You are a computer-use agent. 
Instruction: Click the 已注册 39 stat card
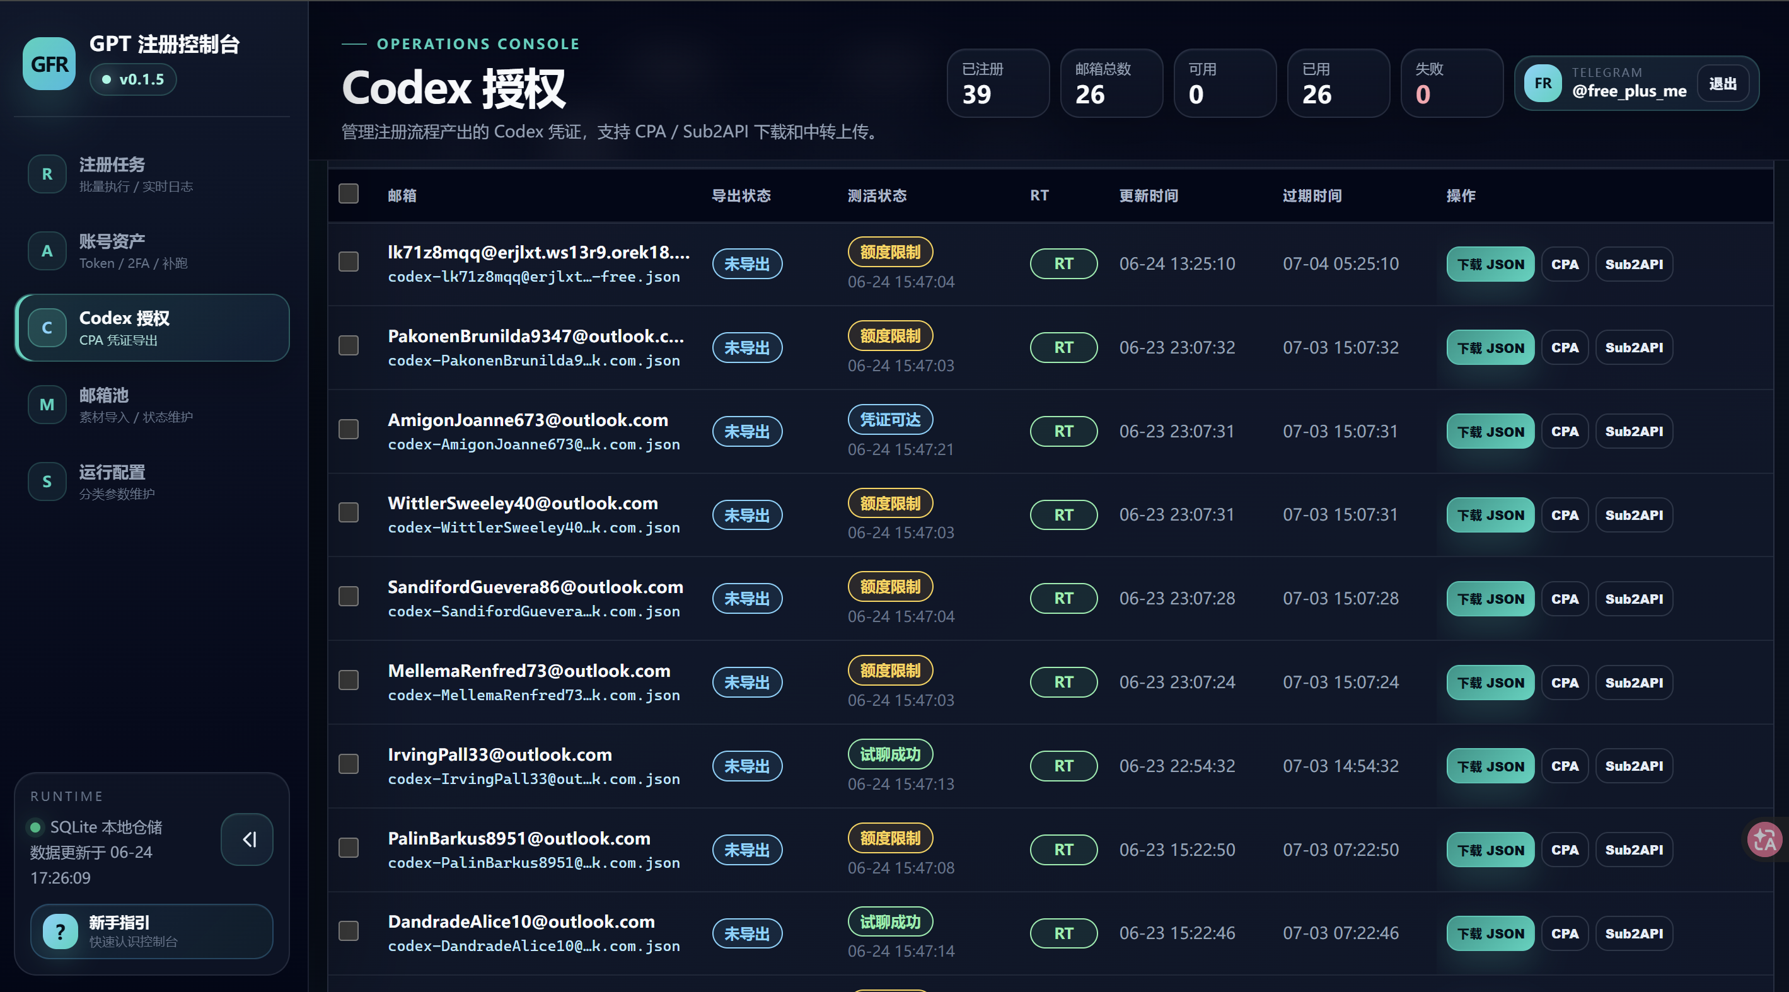998,83
